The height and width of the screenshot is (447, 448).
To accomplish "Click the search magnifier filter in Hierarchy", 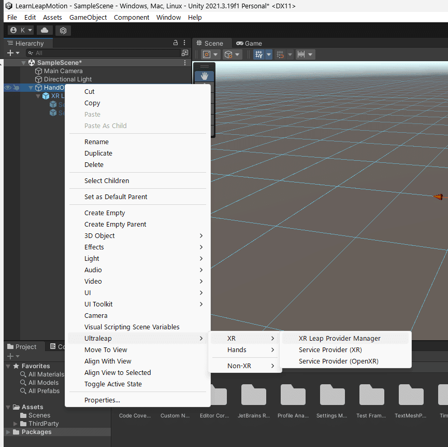I will [x=31, y=52].
